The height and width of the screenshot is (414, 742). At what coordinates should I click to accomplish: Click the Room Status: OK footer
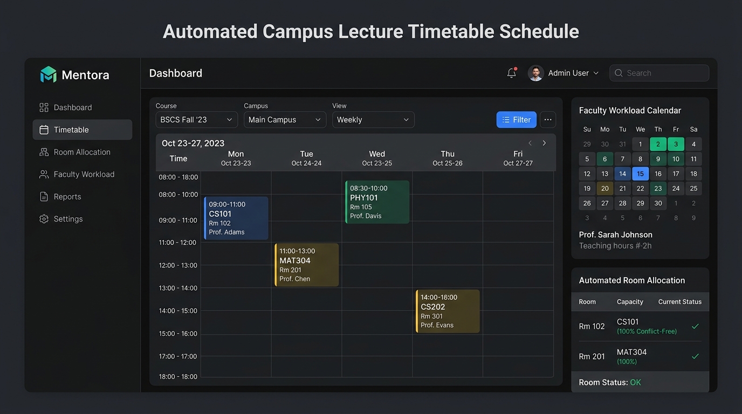tap(640, 382)
